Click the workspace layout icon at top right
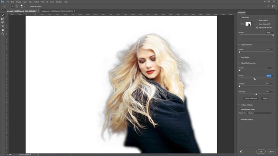Viewport: 278px width, 156px height. (273, 6)
